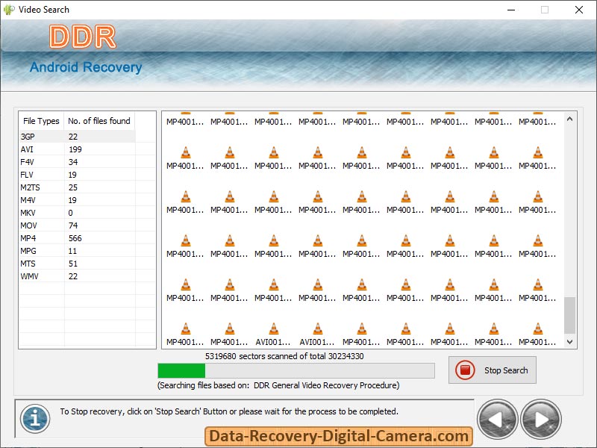This screenshot has height=448, width=597.
Task: Click the scrollbar up arrow
Action: click(569, 118)
